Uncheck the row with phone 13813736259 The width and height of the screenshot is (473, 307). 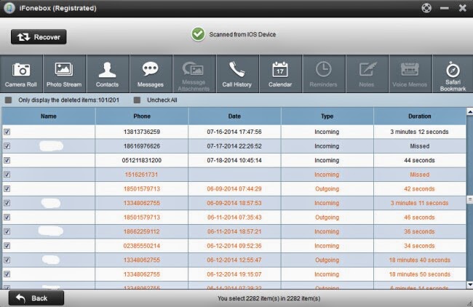point(7,132)
